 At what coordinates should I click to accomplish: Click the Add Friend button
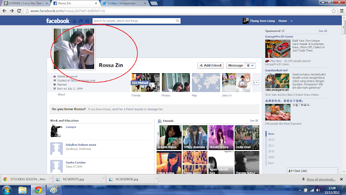[210, 66]
